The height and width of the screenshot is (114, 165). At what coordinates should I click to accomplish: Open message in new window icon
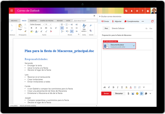[152, 21]
